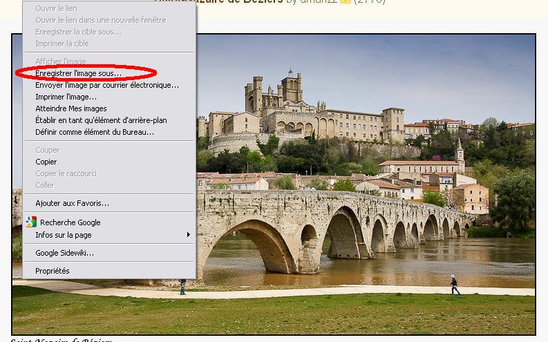Open the Infos sur la page entry

(63, 235)
